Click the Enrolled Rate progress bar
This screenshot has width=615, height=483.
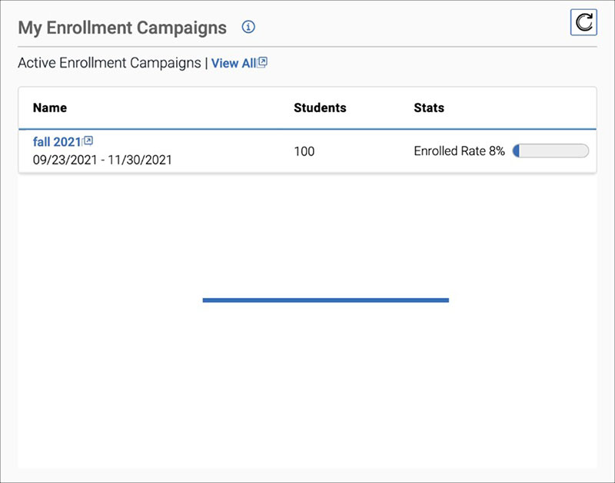pos(552,151)
